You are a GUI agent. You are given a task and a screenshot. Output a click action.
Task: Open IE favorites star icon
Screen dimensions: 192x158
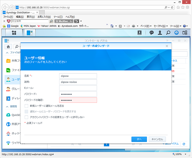[x=183, y=7]
